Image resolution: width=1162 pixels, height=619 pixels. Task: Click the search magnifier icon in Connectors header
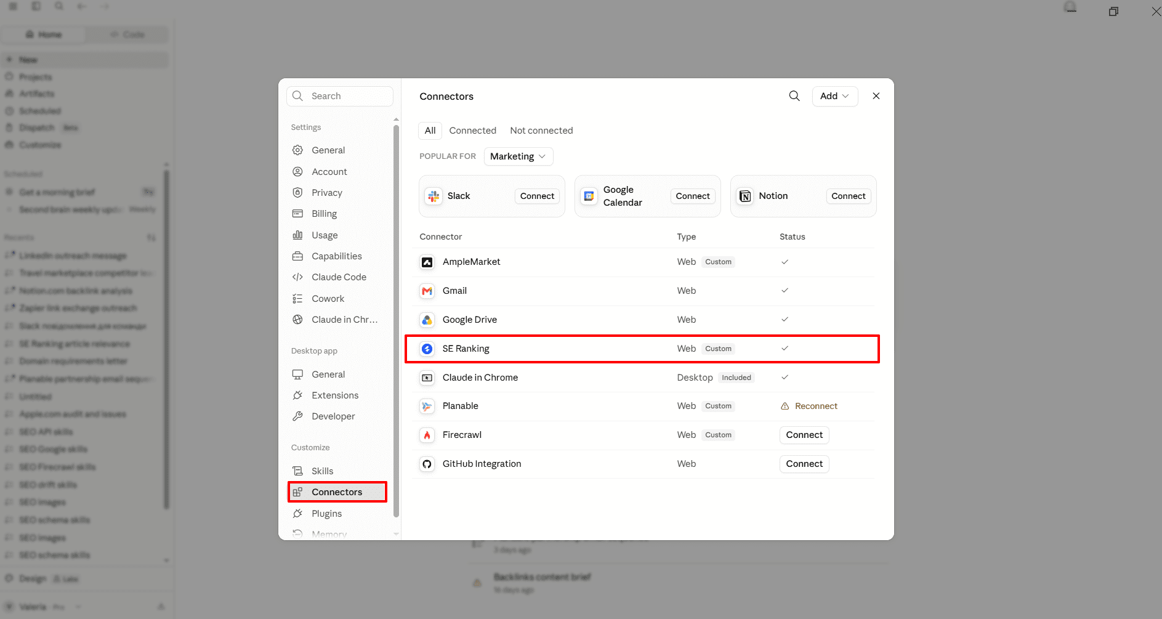pos(794,96)
